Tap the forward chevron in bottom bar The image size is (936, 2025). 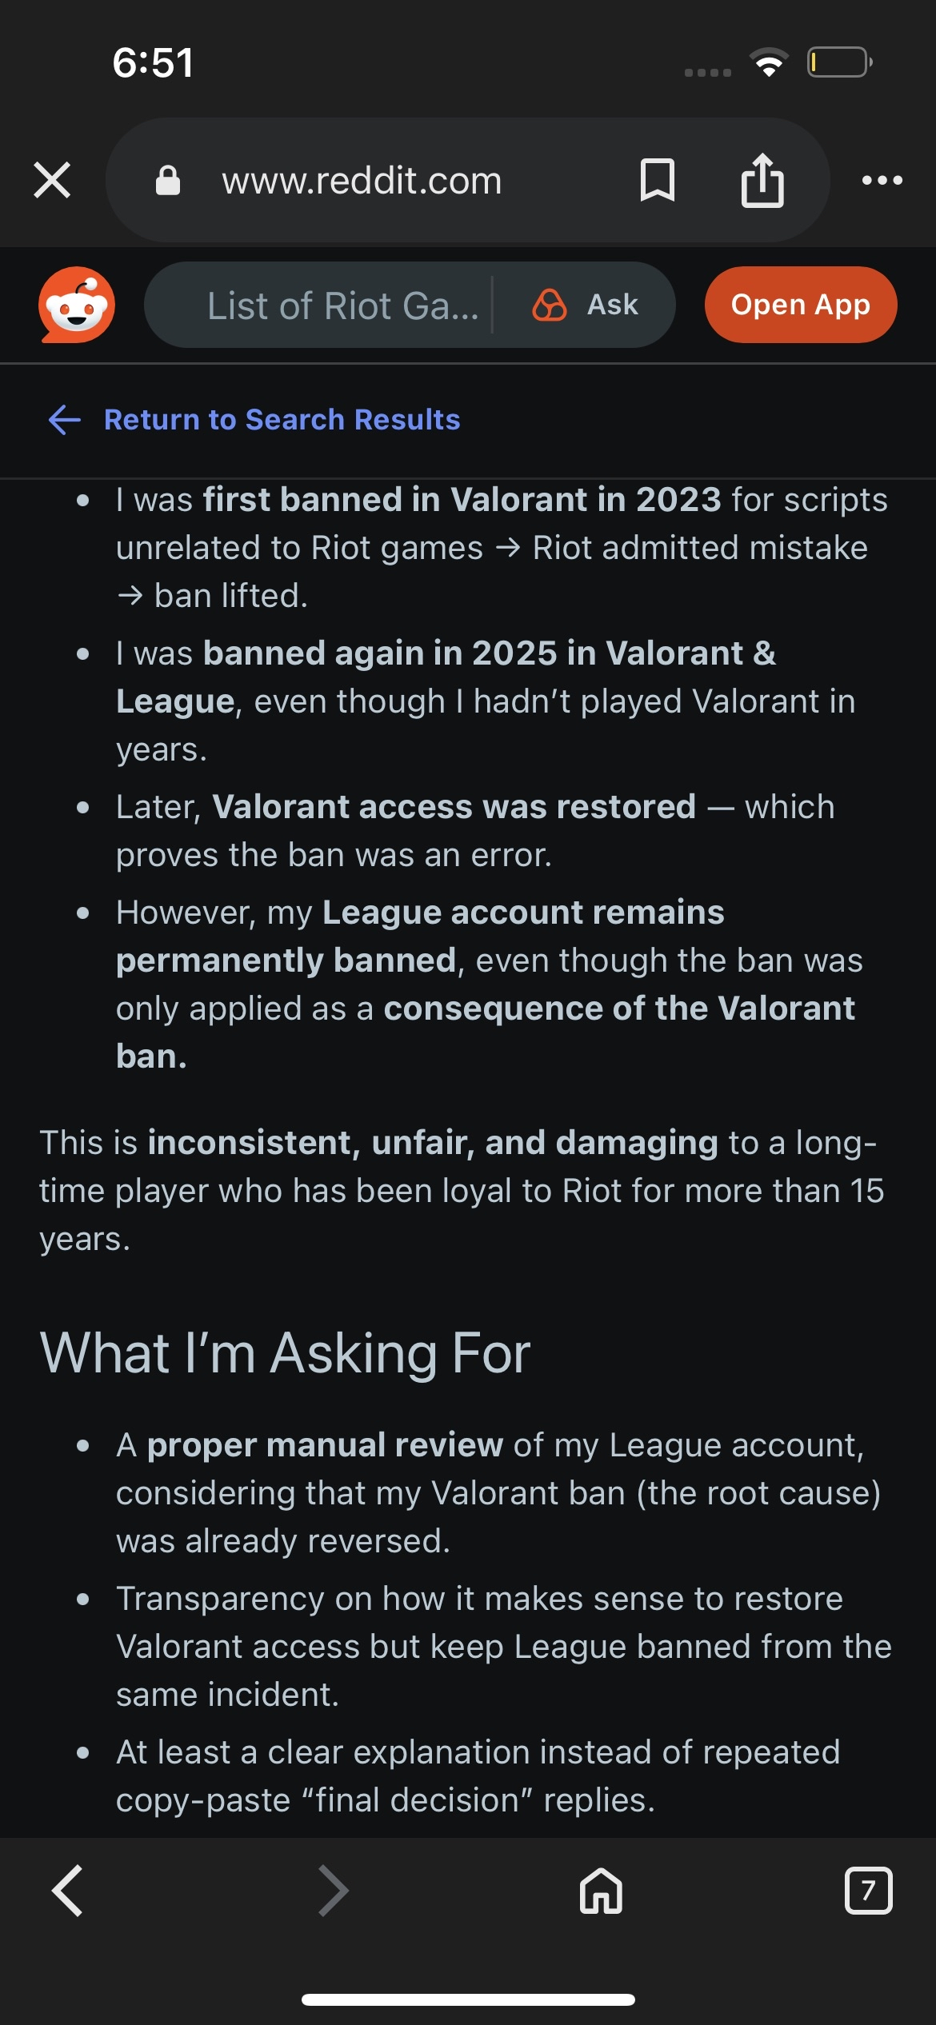[334, 1891]
